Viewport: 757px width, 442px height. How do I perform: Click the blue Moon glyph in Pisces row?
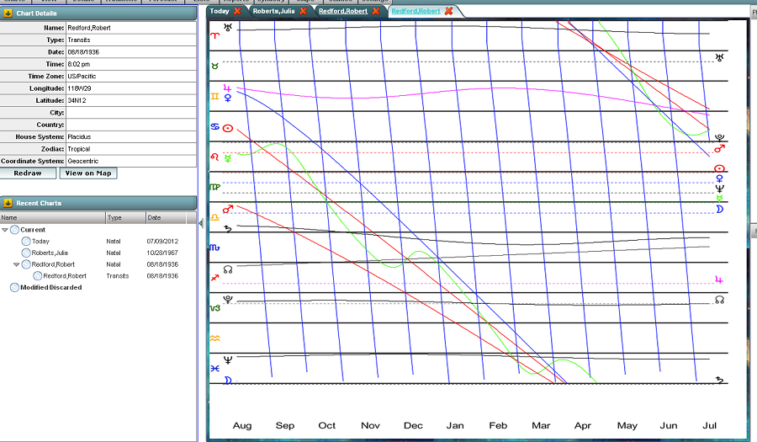[227, 381]
